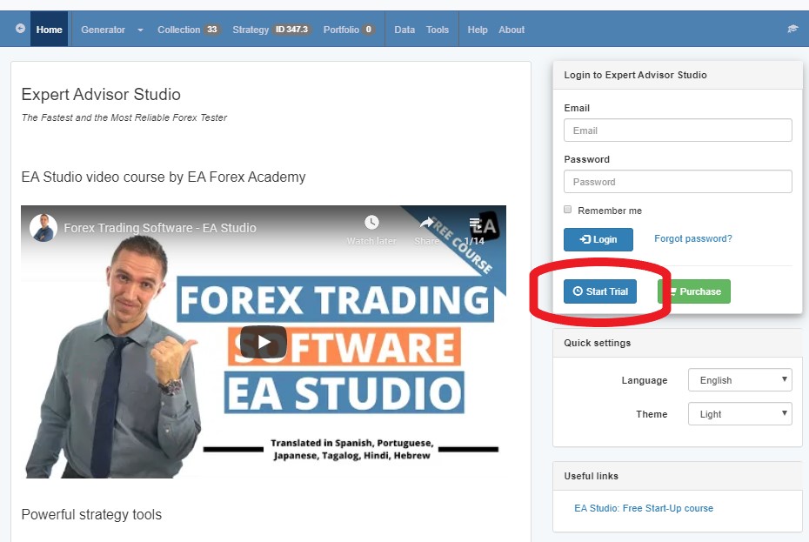Open the Data menu item

coord(404,30)
